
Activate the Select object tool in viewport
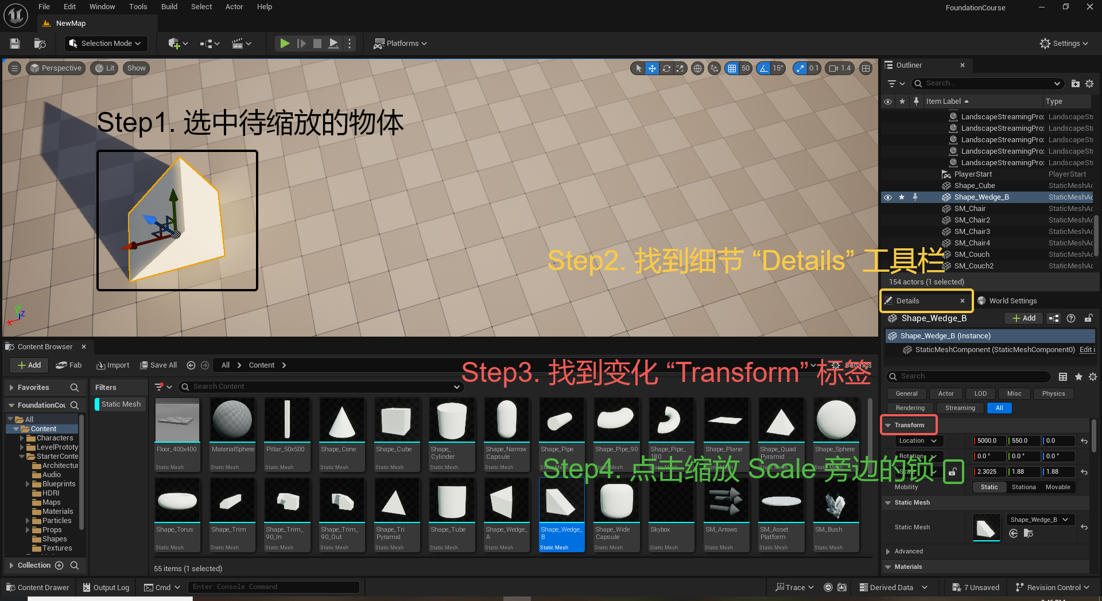coord(639,68)
